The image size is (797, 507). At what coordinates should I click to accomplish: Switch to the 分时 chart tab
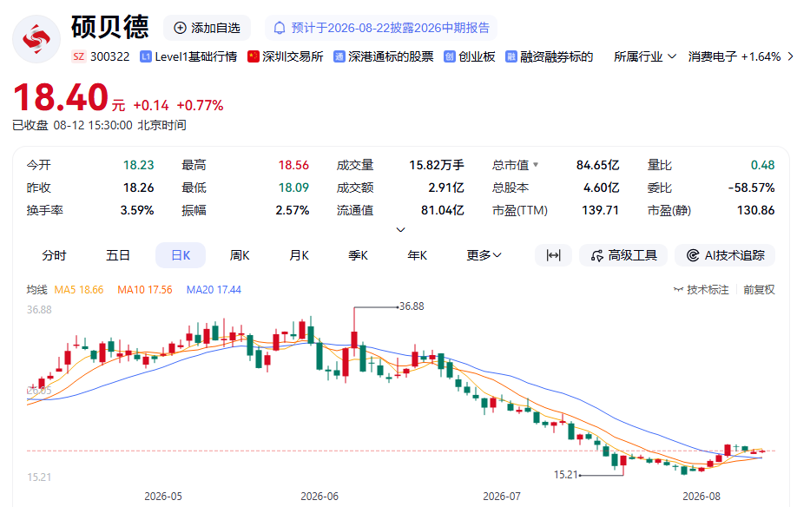[54, 255]
